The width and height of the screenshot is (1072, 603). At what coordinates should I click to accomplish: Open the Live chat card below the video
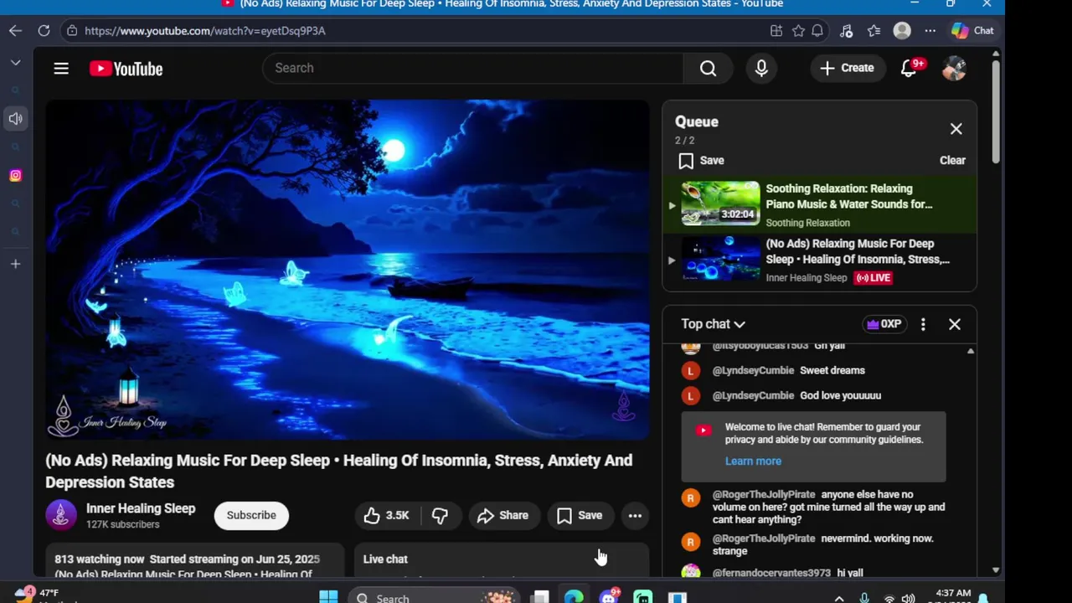pyautogui.click(x=501, y=561)
